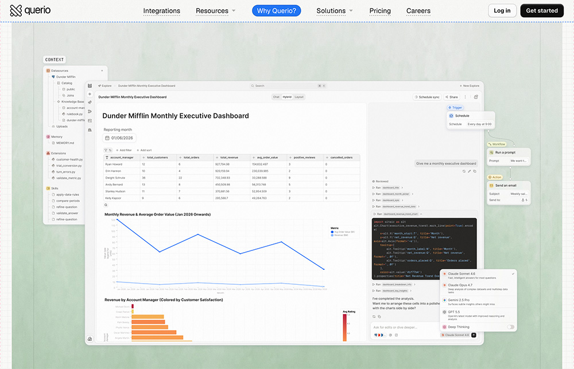Image resolution: width=574 pixels, height=369 pixels.
Task: Click Add filter above the table
Action: (x=124, y=150)
